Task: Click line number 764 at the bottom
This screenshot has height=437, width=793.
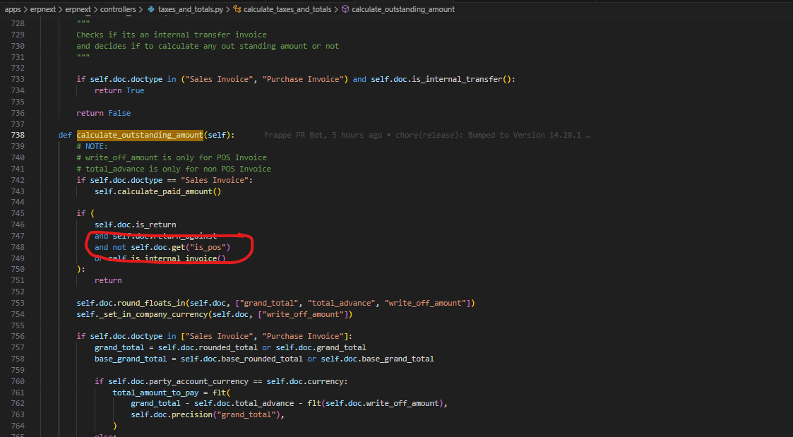Action: coord(17,426)
